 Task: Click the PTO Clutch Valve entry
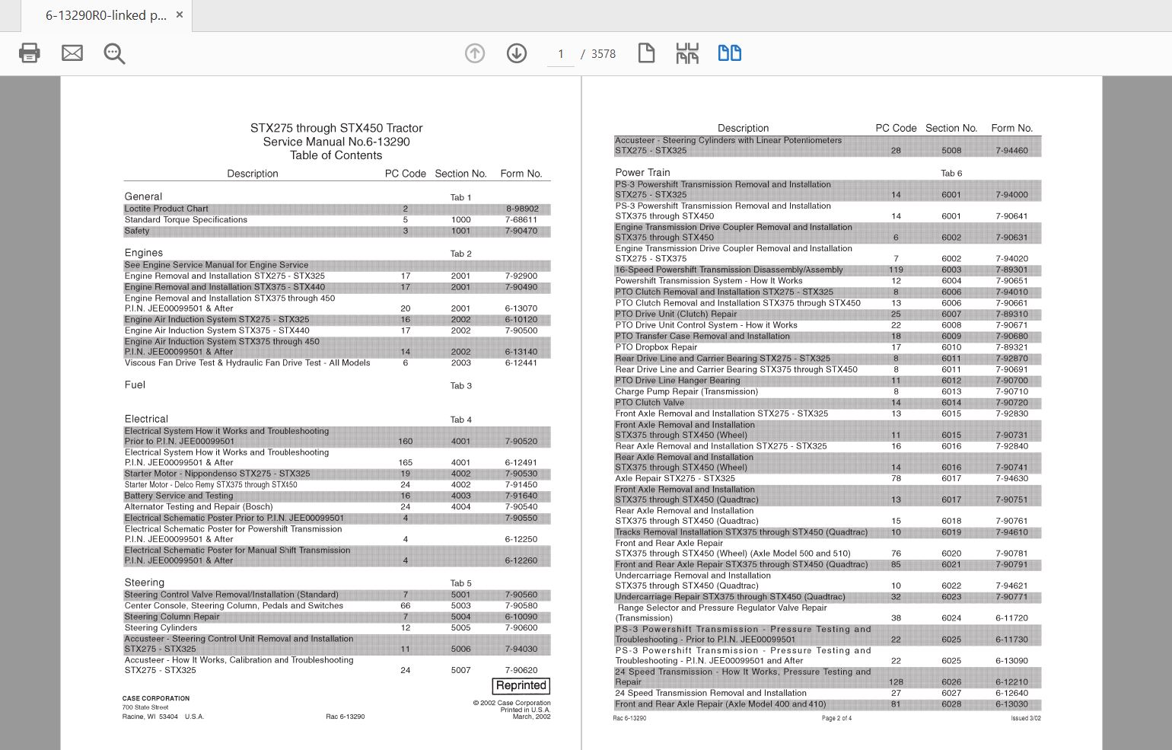pyautogui.click(x=649, y=403)
